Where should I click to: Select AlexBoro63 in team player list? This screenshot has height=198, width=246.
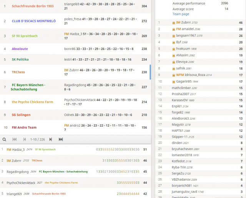[180, 119]
